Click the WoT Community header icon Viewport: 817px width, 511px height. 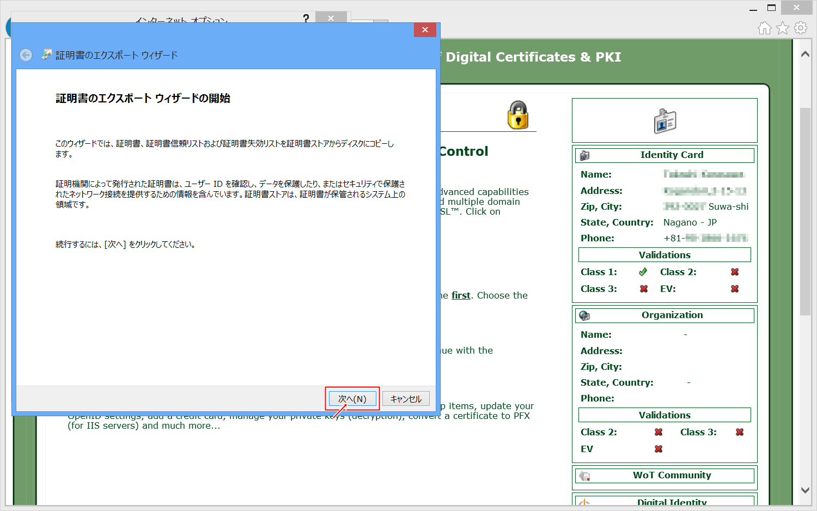tap(585, 476)
